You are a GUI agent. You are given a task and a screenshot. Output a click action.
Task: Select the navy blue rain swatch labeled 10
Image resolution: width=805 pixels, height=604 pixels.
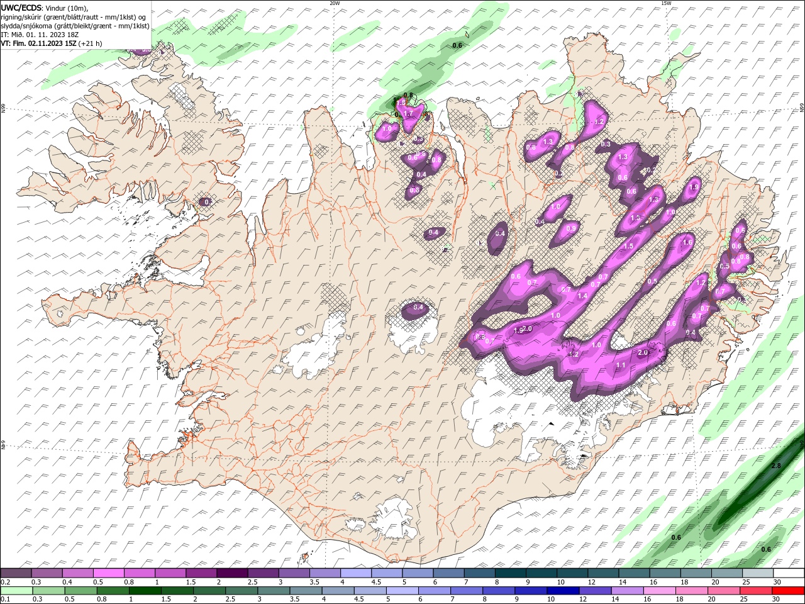[x=562, y=591]
